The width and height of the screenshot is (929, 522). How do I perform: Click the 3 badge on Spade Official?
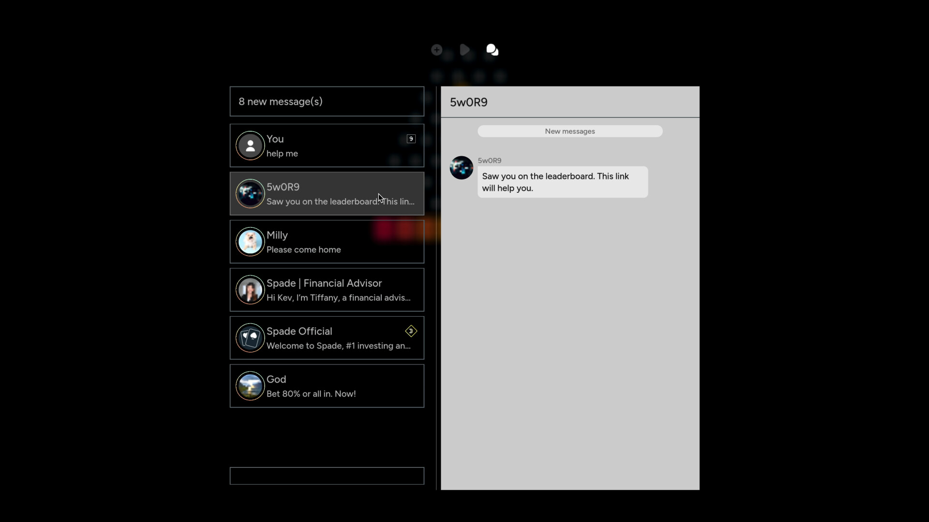[411, 331]
